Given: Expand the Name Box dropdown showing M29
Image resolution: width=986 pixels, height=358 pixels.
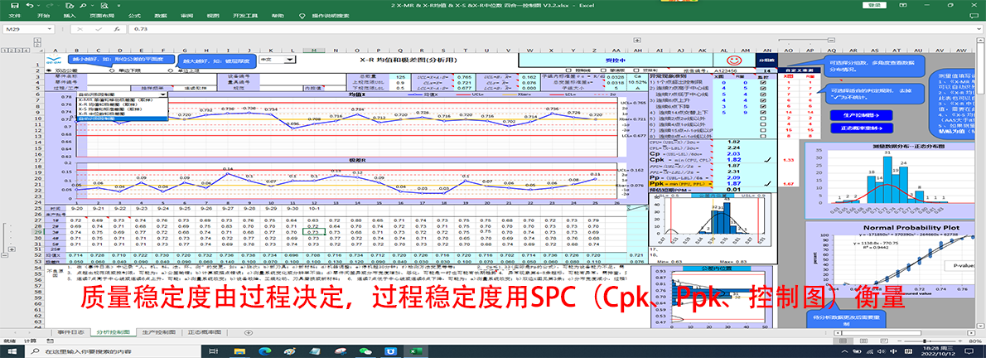Looking at the screenshot, I should (50, 29).
